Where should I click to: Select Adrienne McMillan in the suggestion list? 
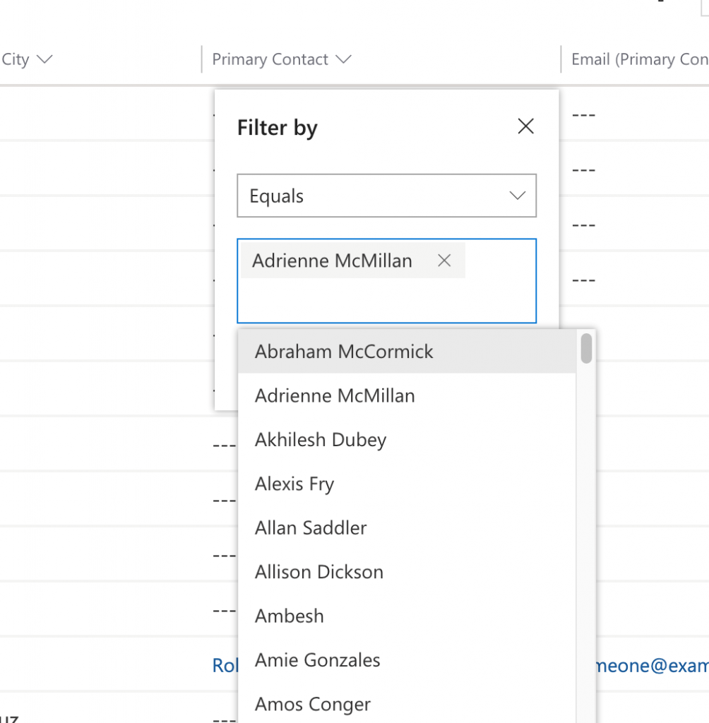(x=334, y=395)
